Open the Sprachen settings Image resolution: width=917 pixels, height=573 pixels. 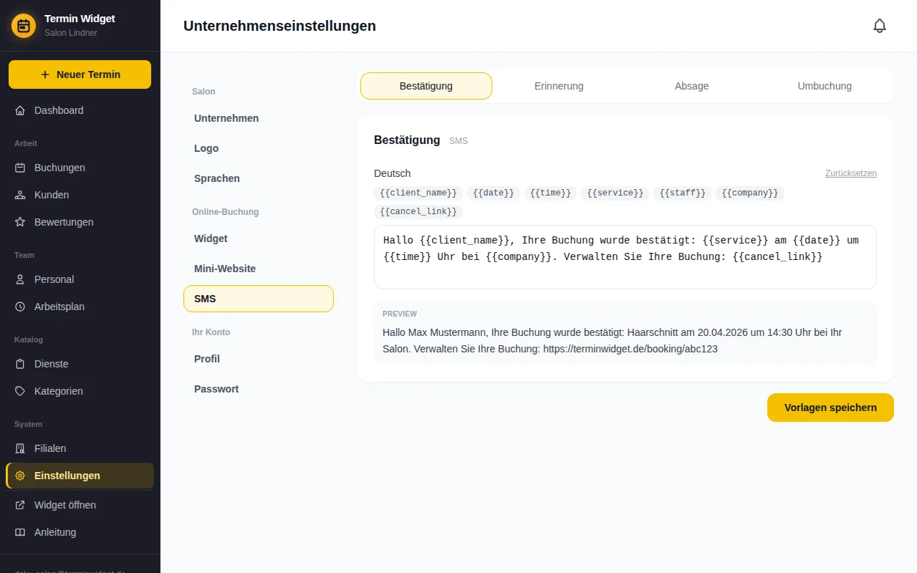[259, 178]
